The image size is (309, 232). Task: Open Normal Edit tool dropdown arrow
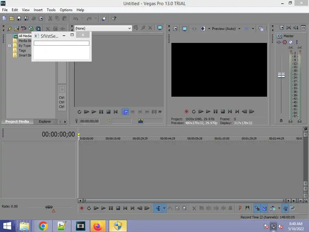pyautogui.click(x=164, y=208)
